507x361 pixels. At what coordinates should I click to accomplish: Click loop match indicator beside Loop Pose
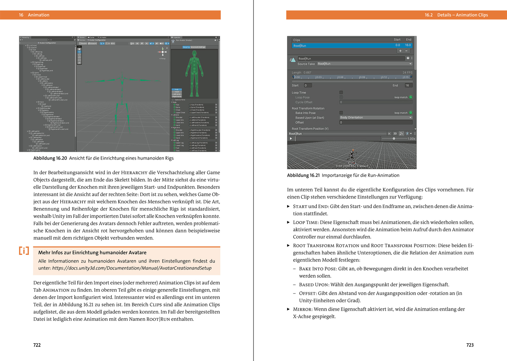(411, 97)
